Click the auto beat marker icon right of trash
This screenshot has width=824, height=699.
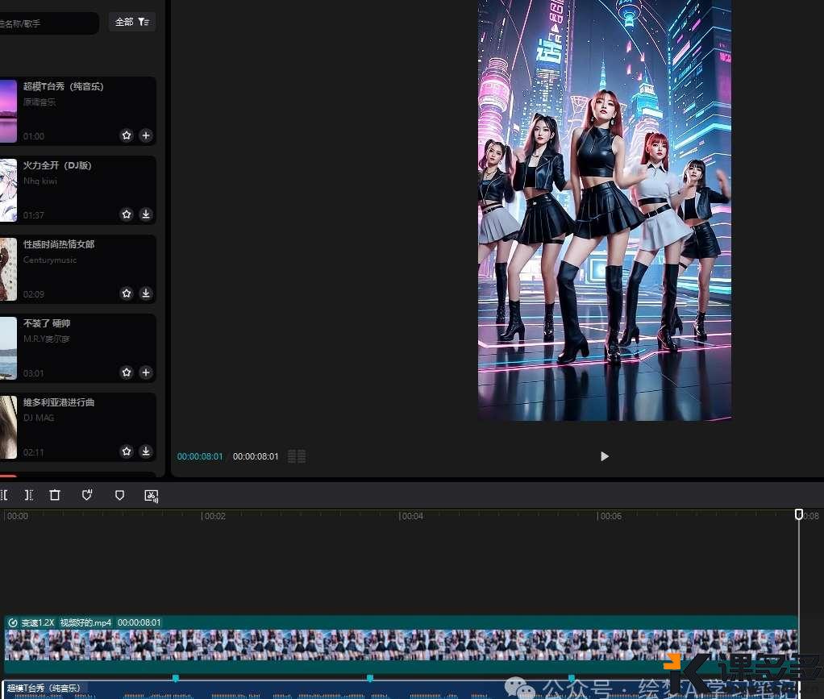(x=87, y=495)
